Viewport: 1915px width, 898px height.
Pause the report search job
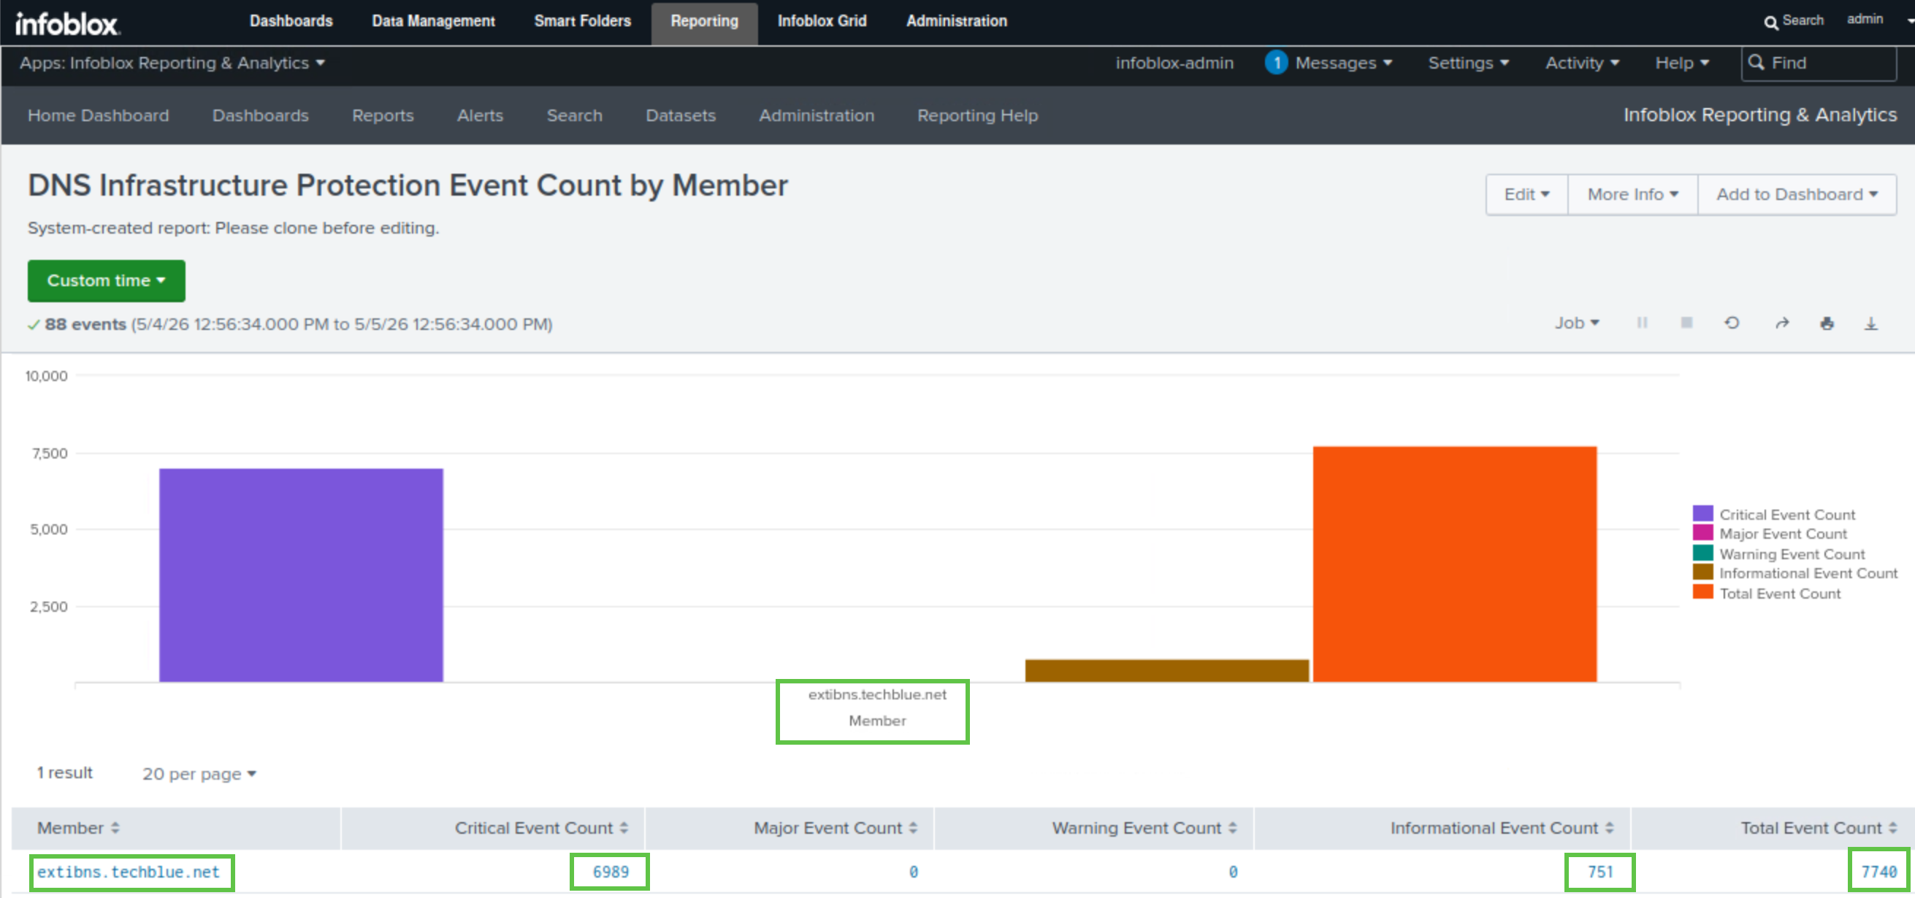pyautogui.click(x=1642, y=323)
